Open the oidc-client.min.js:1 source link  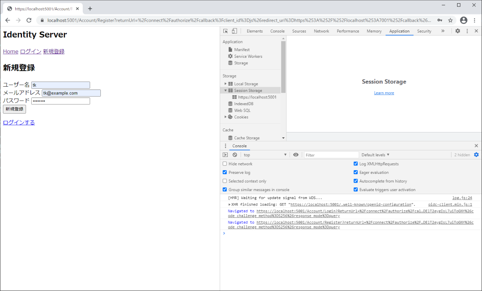point(450,204)
